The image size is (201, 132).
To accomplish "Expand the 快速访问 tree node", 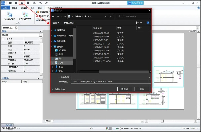I will click(52, 30).
